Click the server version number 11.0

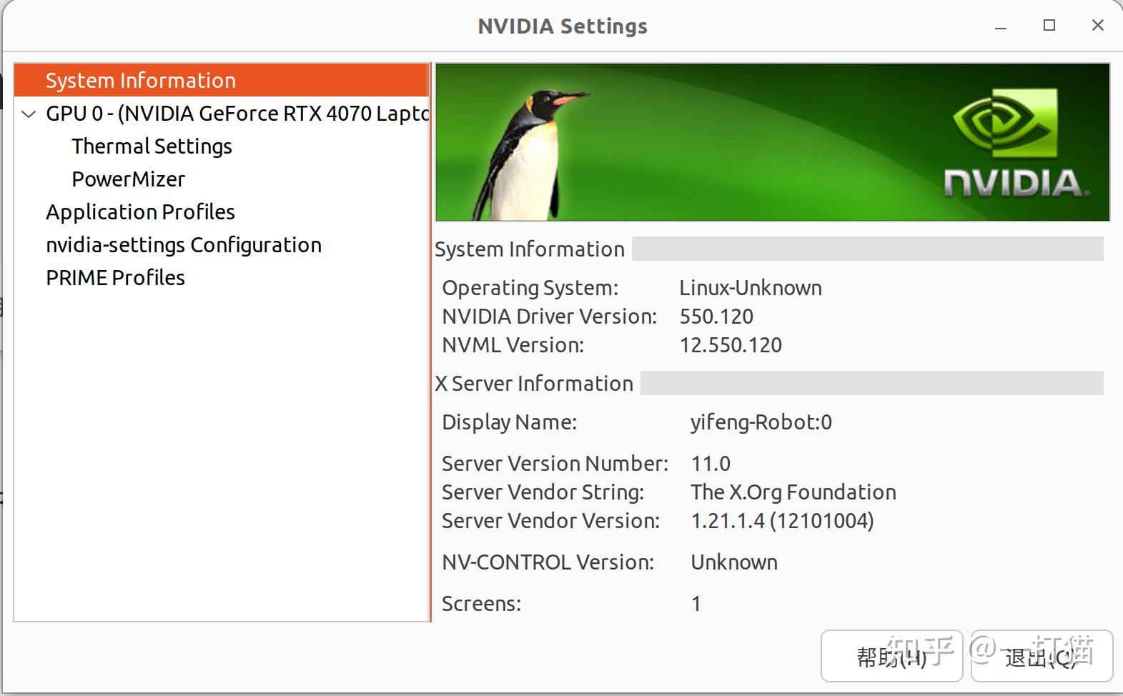(711, 464)
